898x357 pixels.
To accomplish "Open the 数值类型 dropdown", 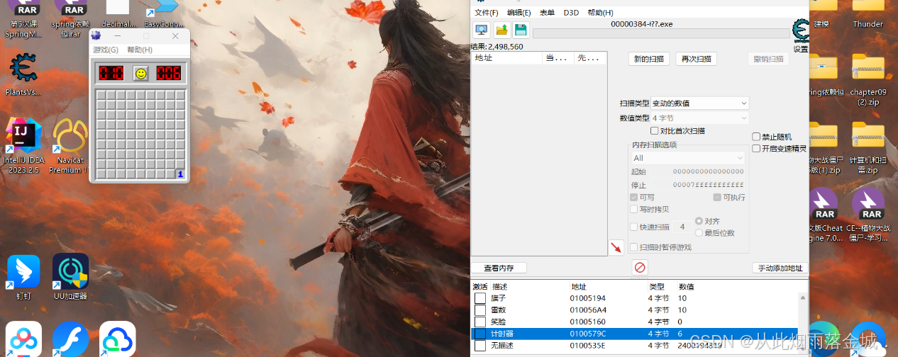I will 699,118.
